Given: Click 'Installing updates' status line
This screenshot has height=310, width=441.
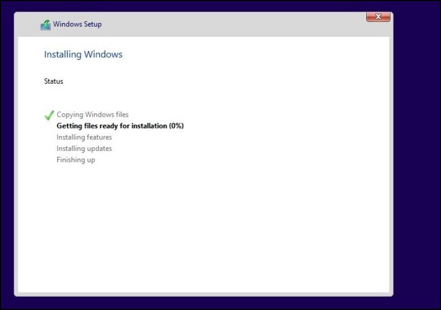Looking at the screenshot, I should 84,148.
